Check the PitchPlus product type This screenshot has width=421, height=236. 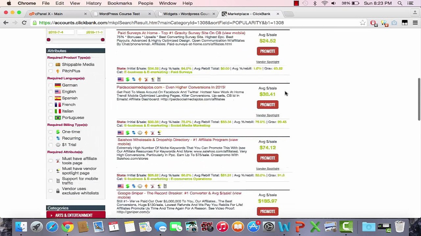point(51,71)
